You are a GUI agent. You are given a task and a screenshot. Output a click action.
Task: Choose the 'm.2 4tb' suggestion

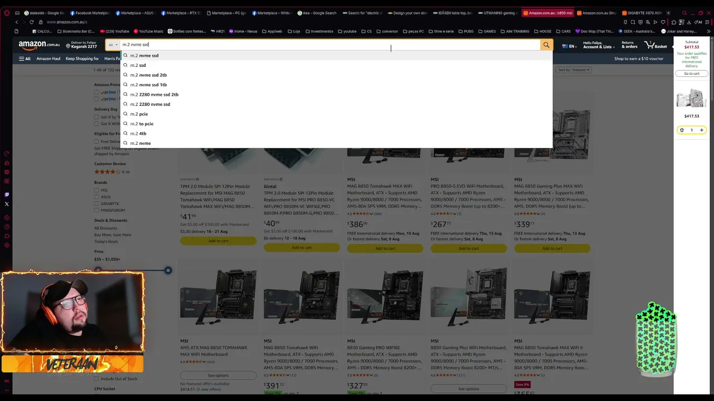coord(336,134)
